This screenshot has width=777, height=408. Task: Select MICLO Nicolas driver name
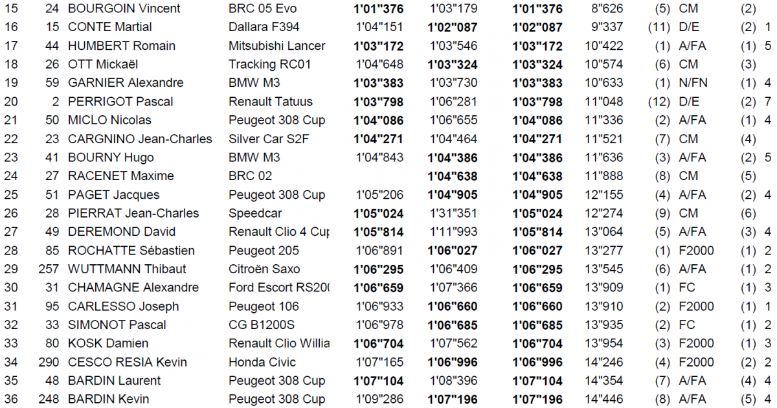pos(109,120)
